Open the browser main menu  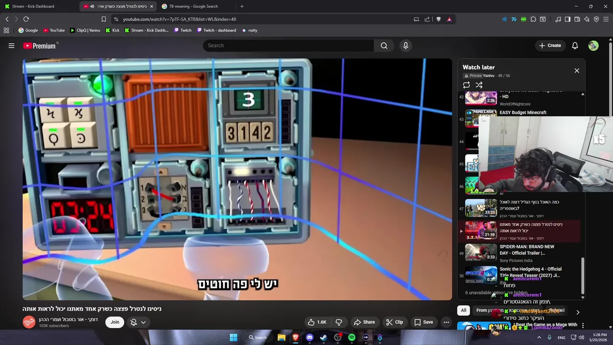coord(606,19)
